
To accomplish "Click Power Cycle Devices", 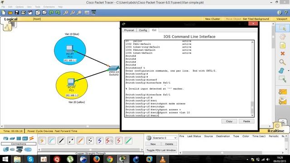I will (40, 131).
